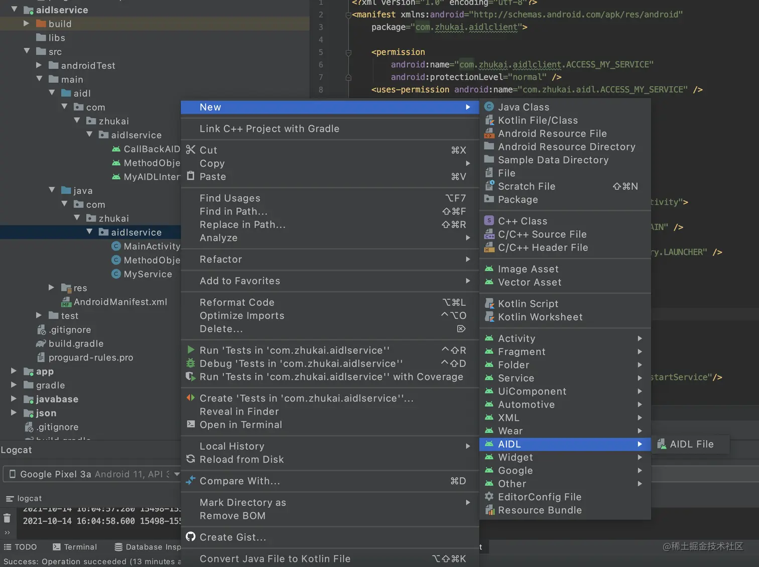Collapse the src folder
Viewport: 759px width, 567px height.
click(27, 51)
